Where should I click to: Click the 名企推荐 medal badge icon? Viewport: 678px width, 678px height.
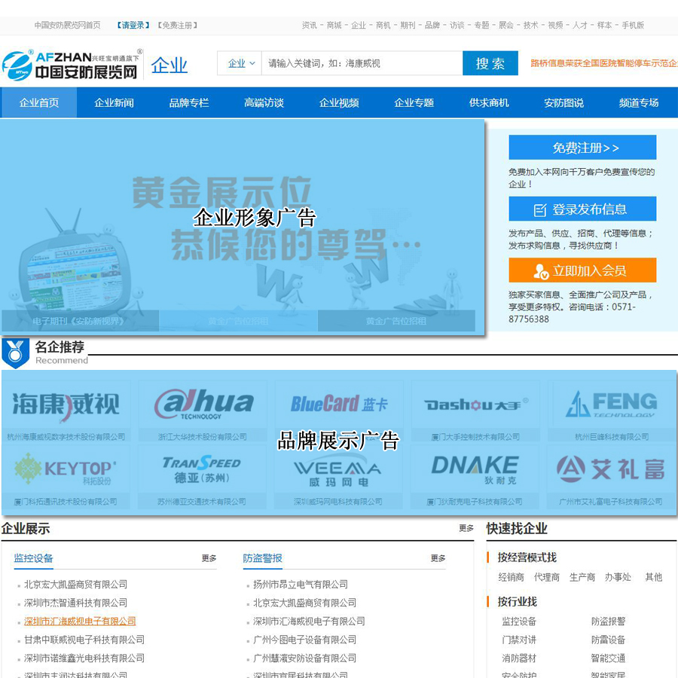point(15,353)
